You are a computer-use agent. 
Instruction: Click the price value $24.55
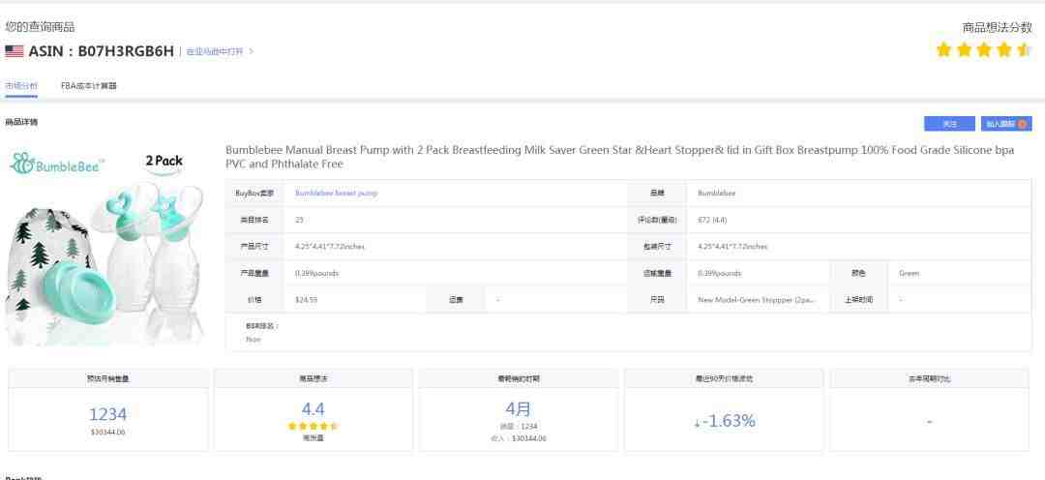click(306, 300)
